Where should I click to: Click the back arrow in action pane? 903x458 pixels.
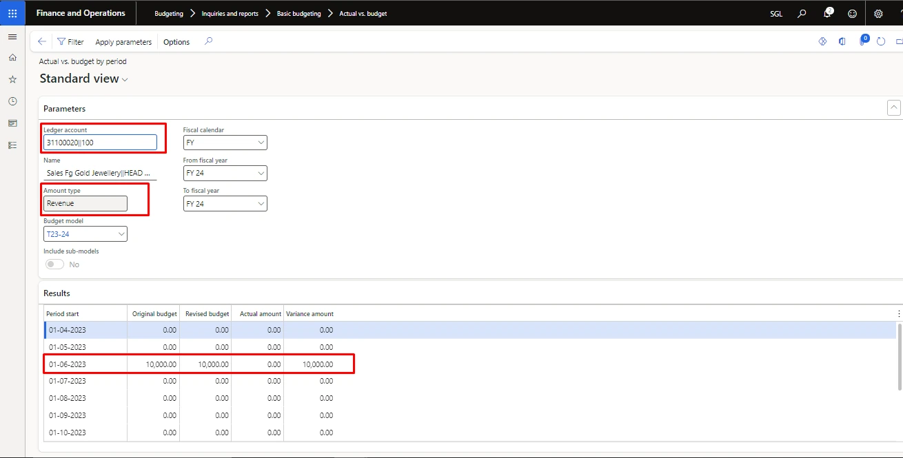click(x=42, y=42)
